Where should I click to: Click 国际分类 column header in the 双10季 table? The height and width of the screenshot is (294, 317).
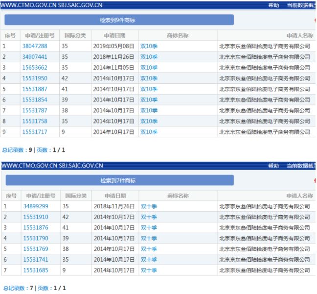(x=75, y=36)
